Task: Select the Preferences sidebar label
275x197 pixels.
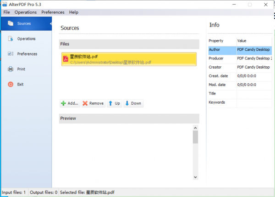Action: click(27, 54)
